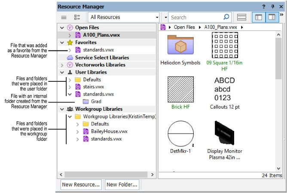Click tree pane scroll left arrow
287x193 pixels.
tap(61, 174)
